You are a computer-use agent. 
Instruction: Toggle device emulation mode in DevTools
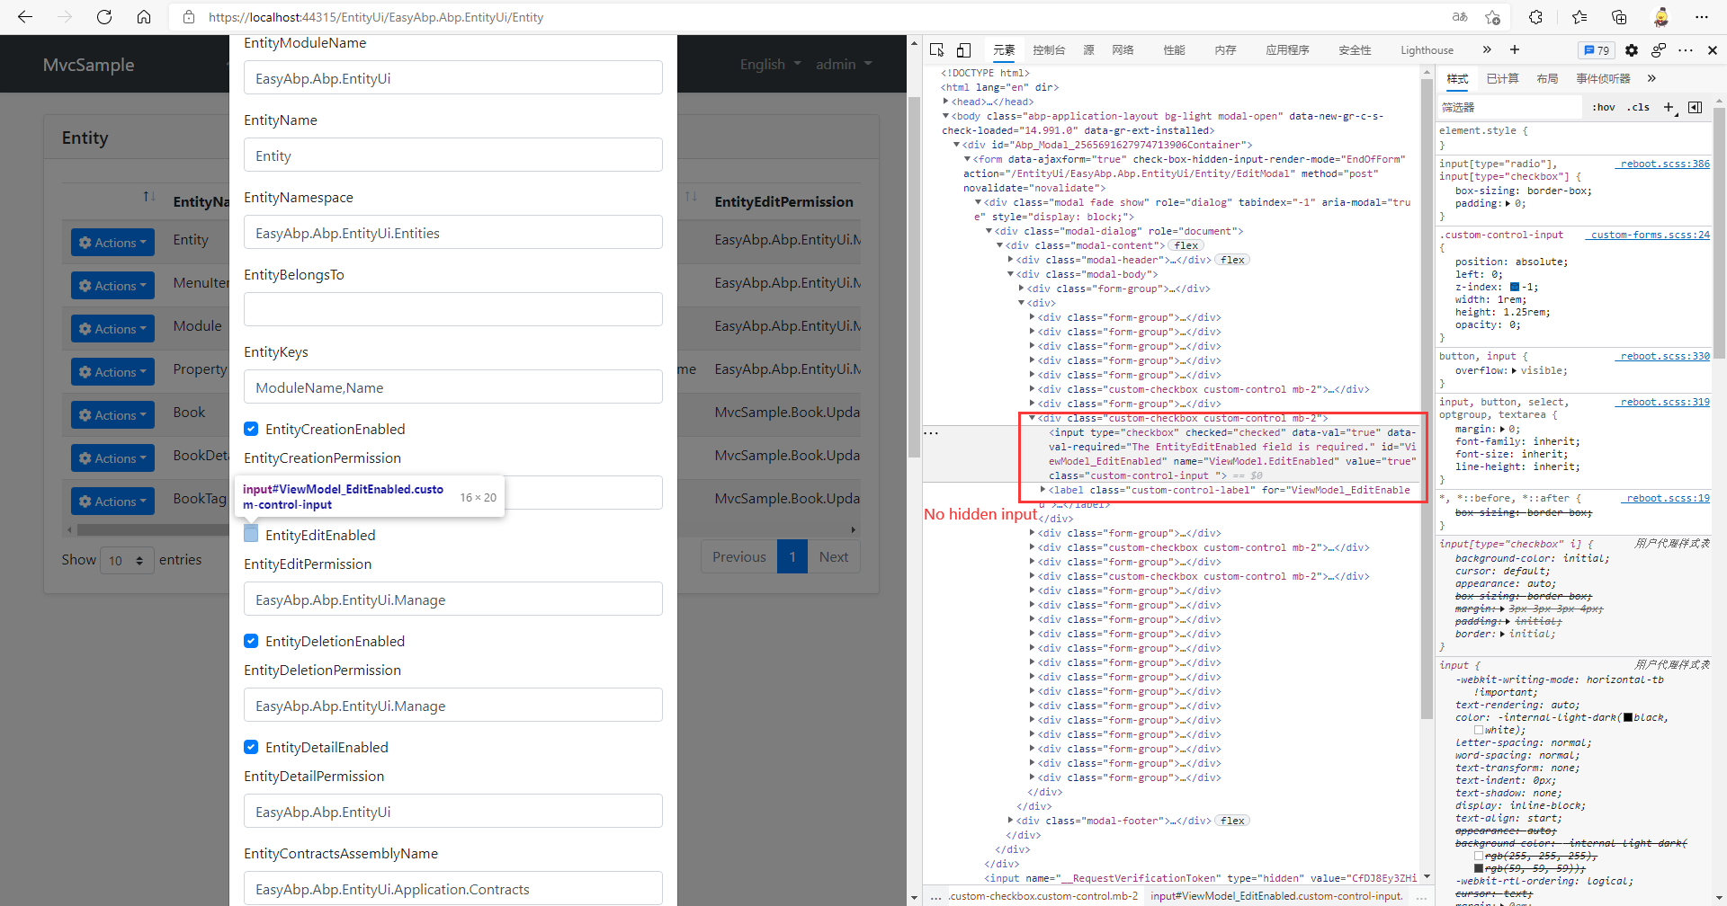963,50
